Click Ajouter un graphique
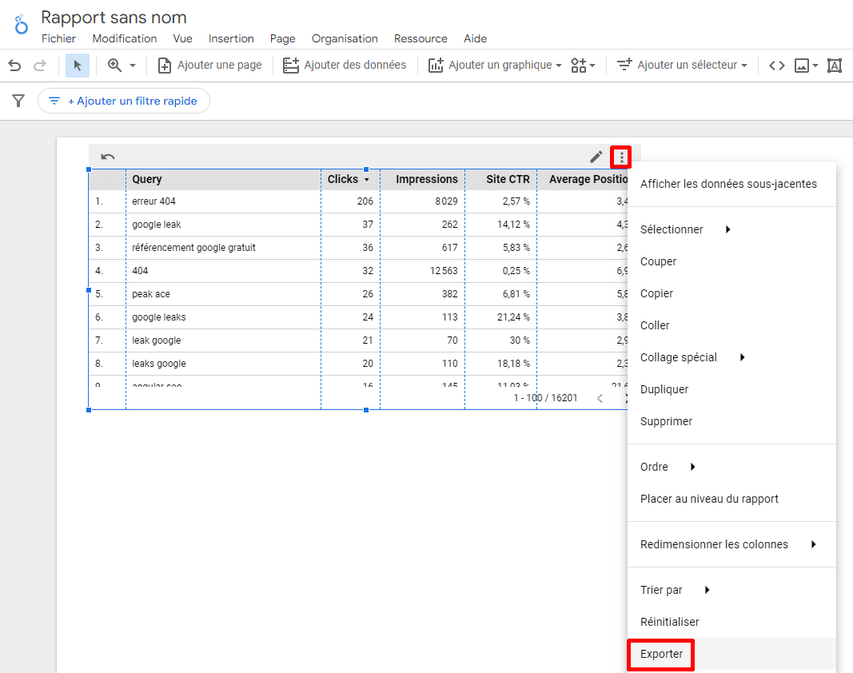The height and width of the screenshot is (673, 853). [x=495, y=66]
